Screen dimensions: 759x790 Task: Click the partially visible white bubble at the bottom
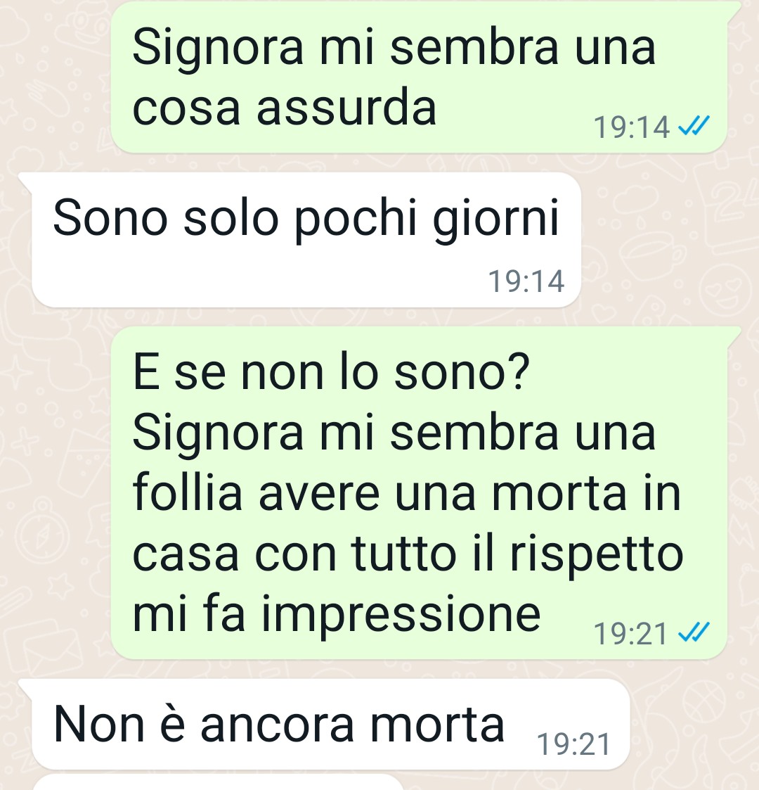tap(217, 782)
